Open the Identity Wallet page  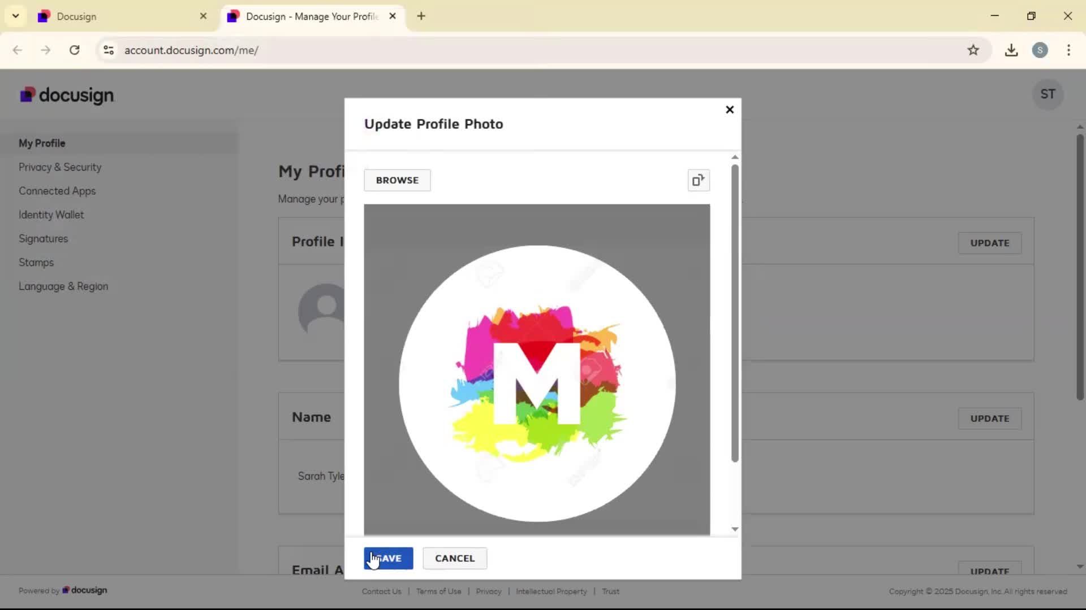(x=51, y=215)
